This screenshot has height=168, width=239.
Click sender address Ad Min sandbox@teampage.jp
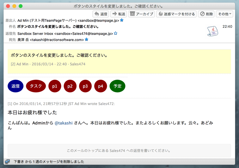click(68, 21)
